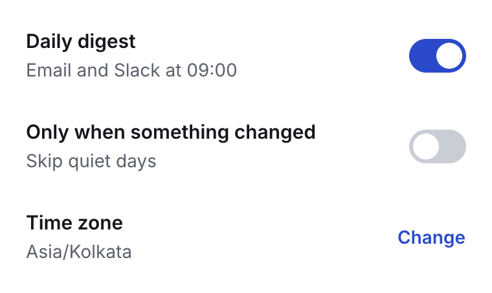This screenshot has height=293, width=492.
Task: Click the white knob of Daily digest toggle
Action: (x=449, y=56)
